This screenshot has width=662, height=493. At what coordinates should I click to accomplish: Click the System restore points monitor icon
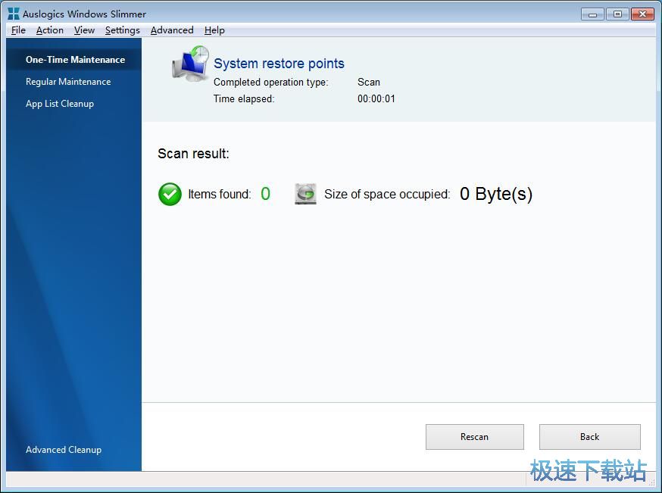point(191,64)
